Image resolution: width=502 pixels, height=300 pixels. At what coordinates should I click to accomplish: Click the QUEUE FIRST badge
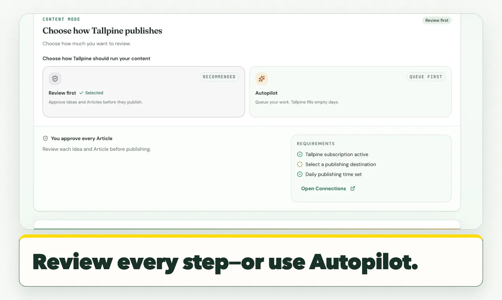coord(426,77)
